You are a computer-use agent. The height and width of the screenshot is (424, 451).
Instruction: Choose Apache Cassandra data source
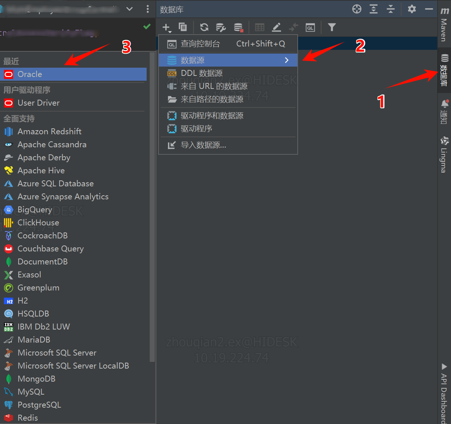click(x=73, y=144)
